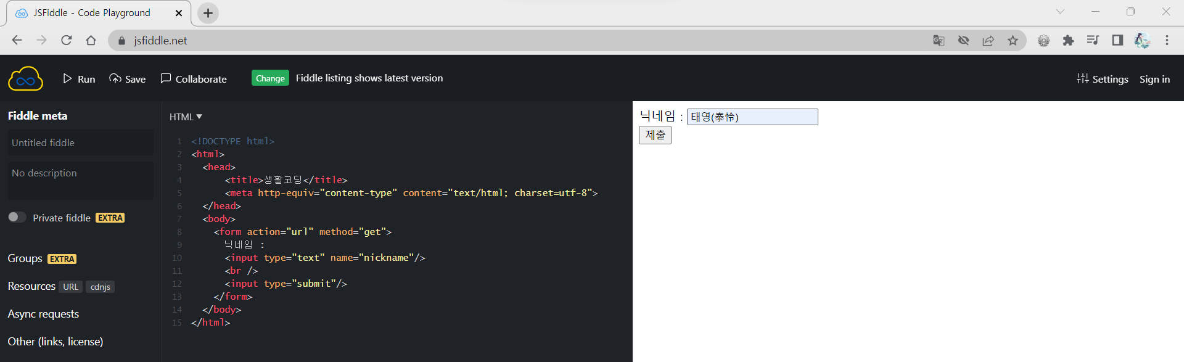This screenshot has width=1184, height=362.
Task: Go to the browser home page
Action: point(91,40)
